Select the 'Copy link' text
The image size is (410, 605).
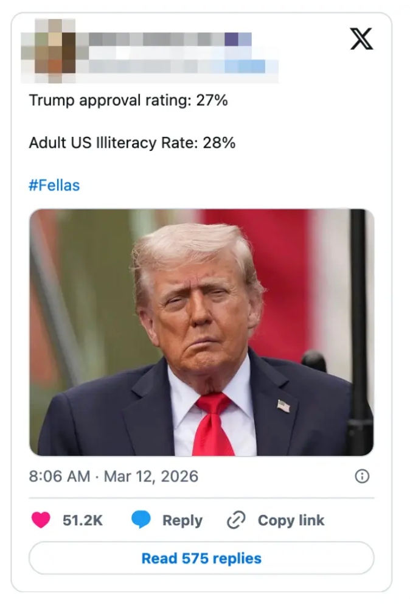click(290, 520)
